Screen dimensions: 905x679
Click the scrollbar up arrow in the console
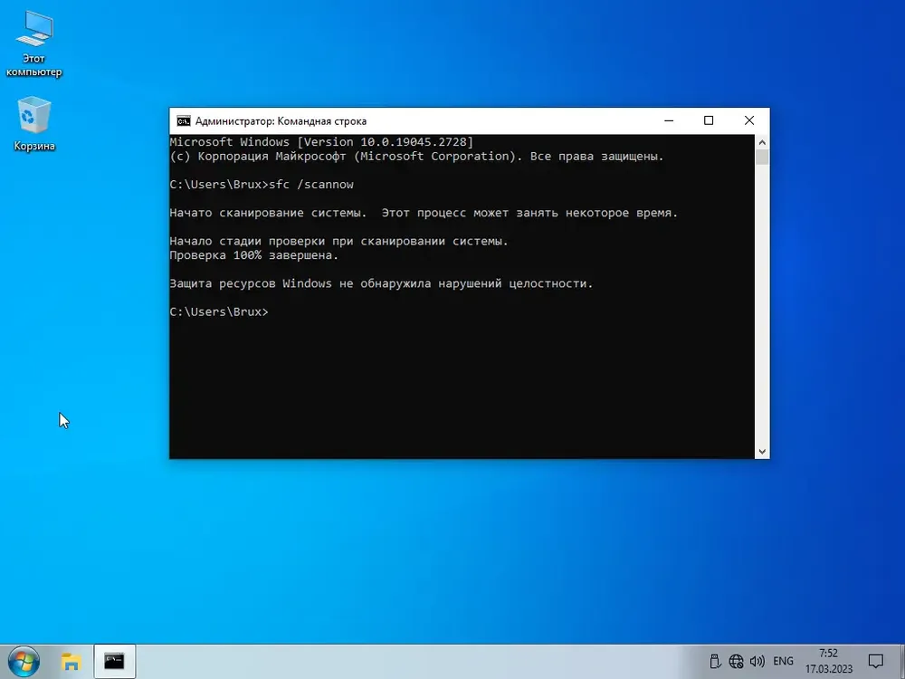click(762, 142)
